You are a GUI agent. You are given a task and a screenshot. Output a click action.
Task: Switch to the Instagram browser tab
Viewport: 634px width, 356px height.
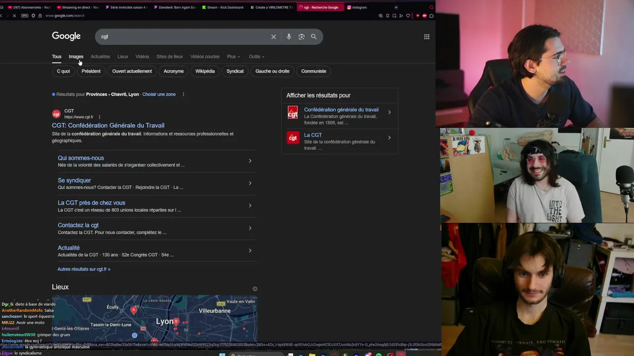367,7
